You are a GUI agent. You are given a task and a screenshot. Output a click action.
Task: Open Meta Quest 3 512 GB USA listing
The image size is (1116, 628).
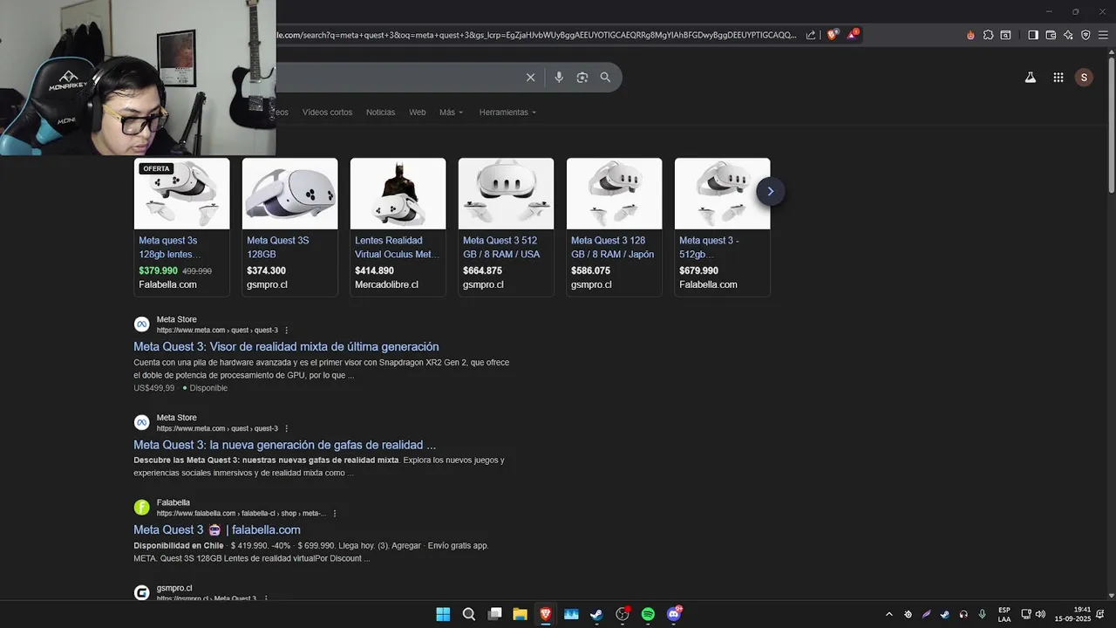pyautogui.click(x=506, y=247)
